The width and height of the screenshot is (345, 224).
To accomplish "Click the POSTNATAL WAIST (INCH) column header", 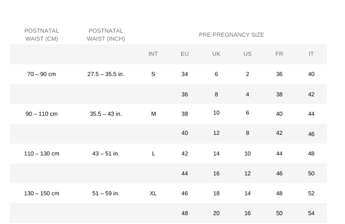I will click(x=106, y=35).
